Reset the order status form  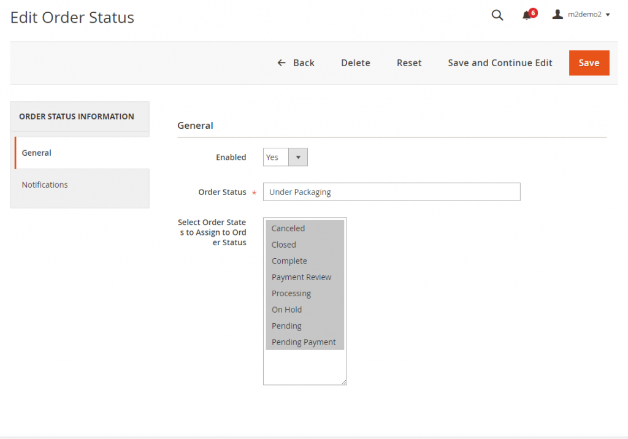pos(409,63)
